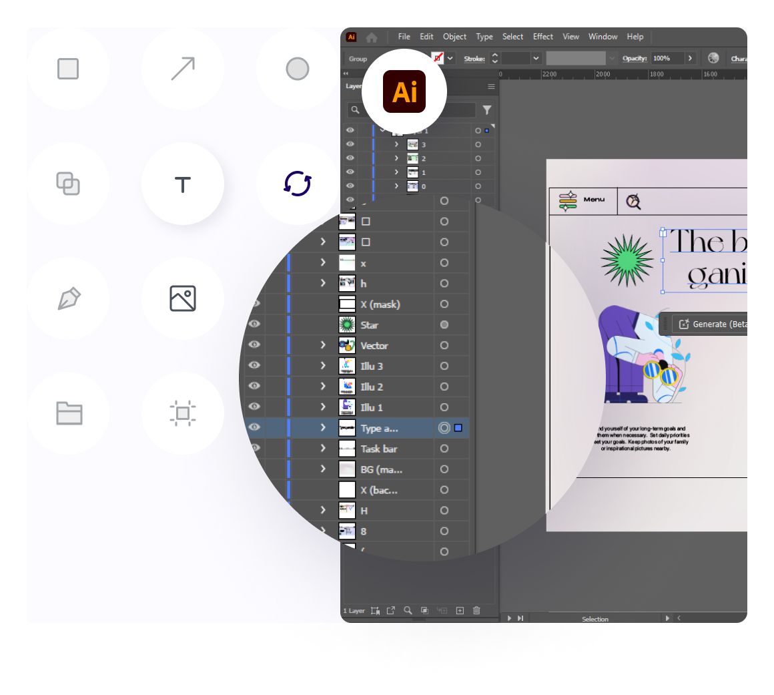Select the Pen tool icon
The image size is (774, 695).
point(68,298)
